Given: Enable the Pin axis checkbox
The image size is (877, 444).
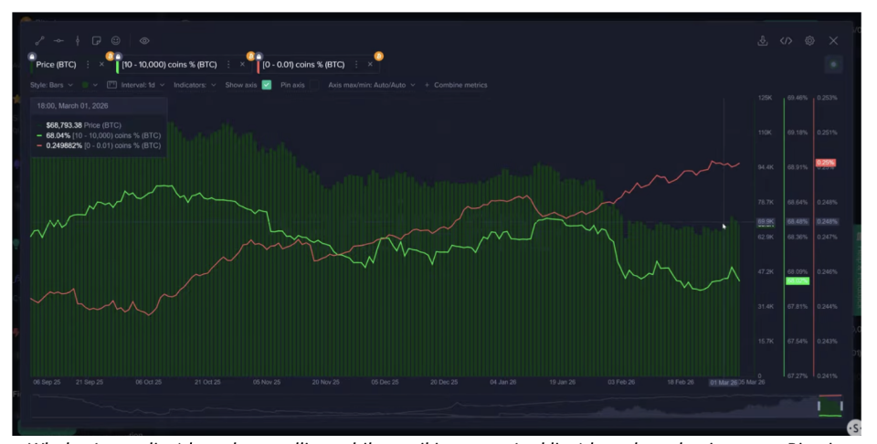Looking at the screenshot, I should point(313,85).
